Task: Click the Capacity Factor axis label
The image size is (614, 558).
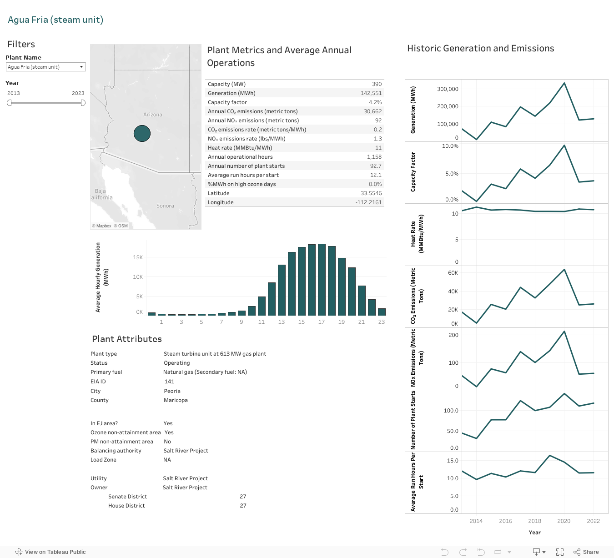Action: 413,172
